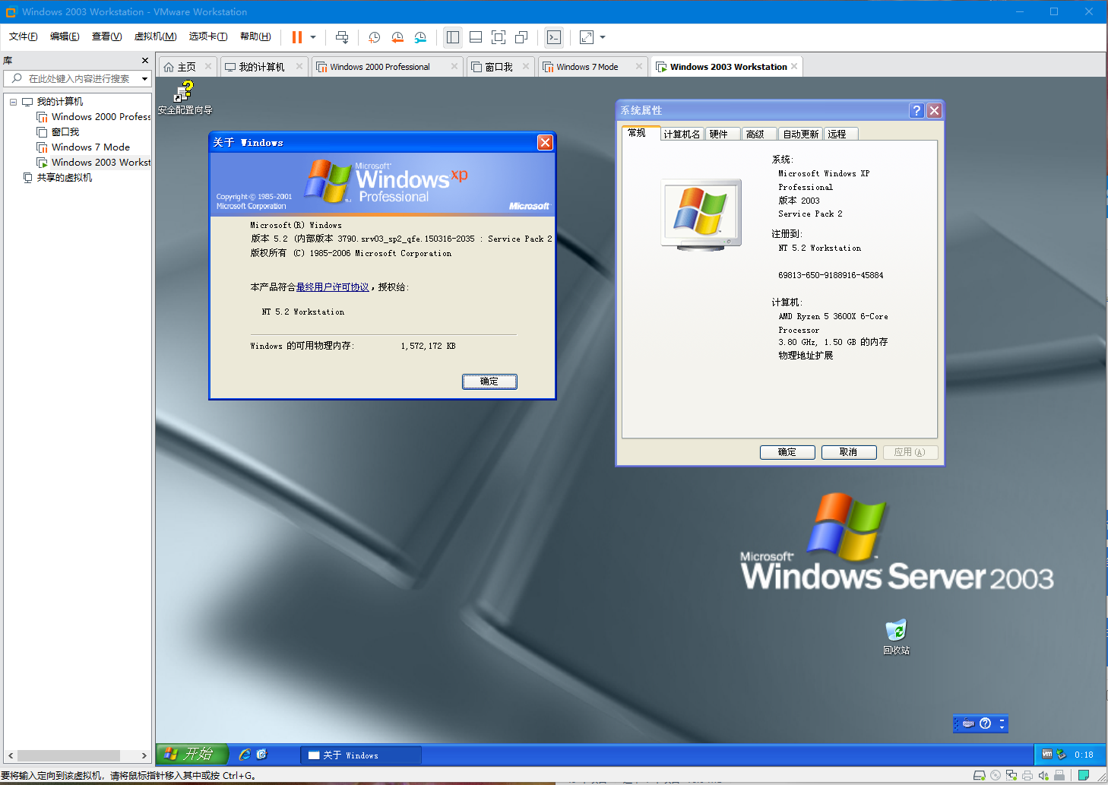Open the snapshot manager
This screenshot has height=785, width=1108.
pos(420,36)
